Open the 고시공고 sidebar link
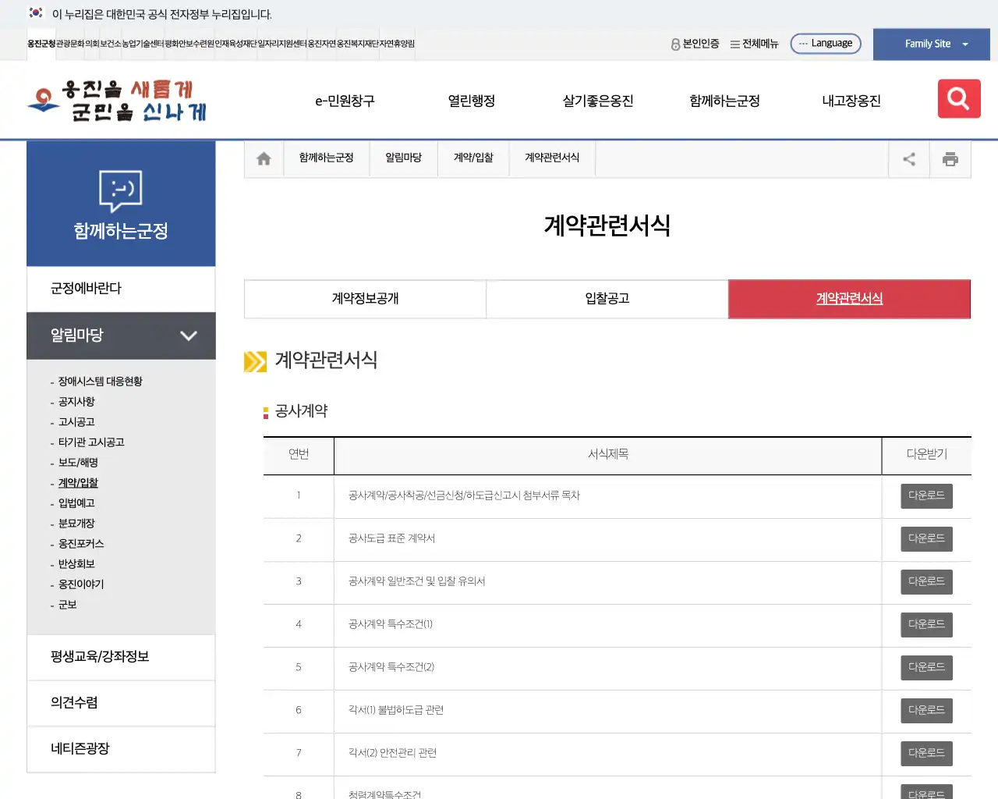Screen dimensions: 998x799 pyautogui.click(x=74, y=421)
